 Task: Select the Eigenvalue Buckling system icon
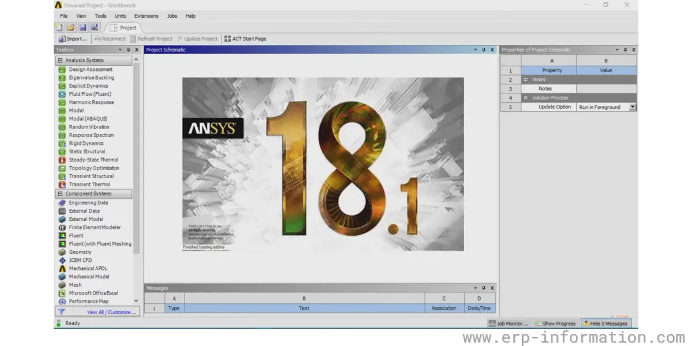[x=62, y=77]
